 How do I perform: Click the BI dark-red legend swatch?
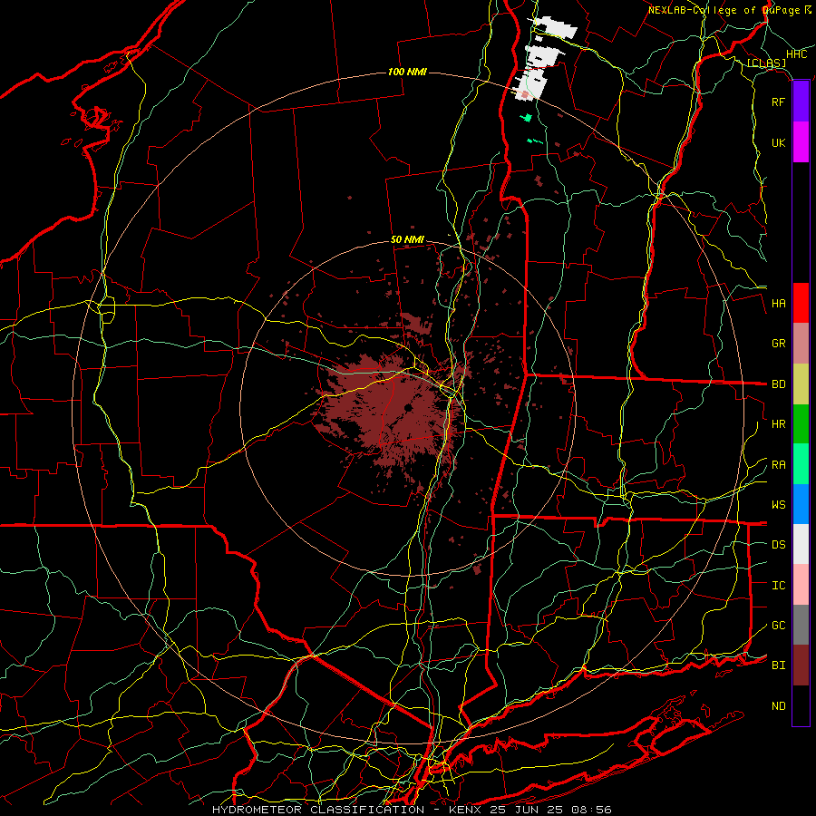pos(801,665)
